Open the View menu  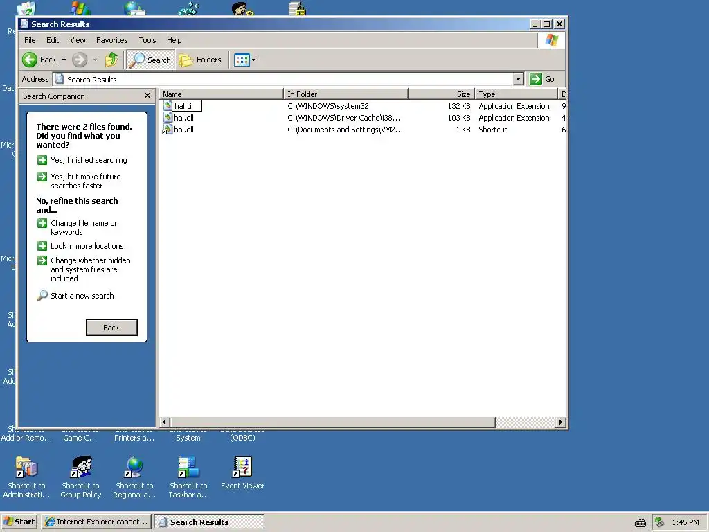tap(78, 40)
